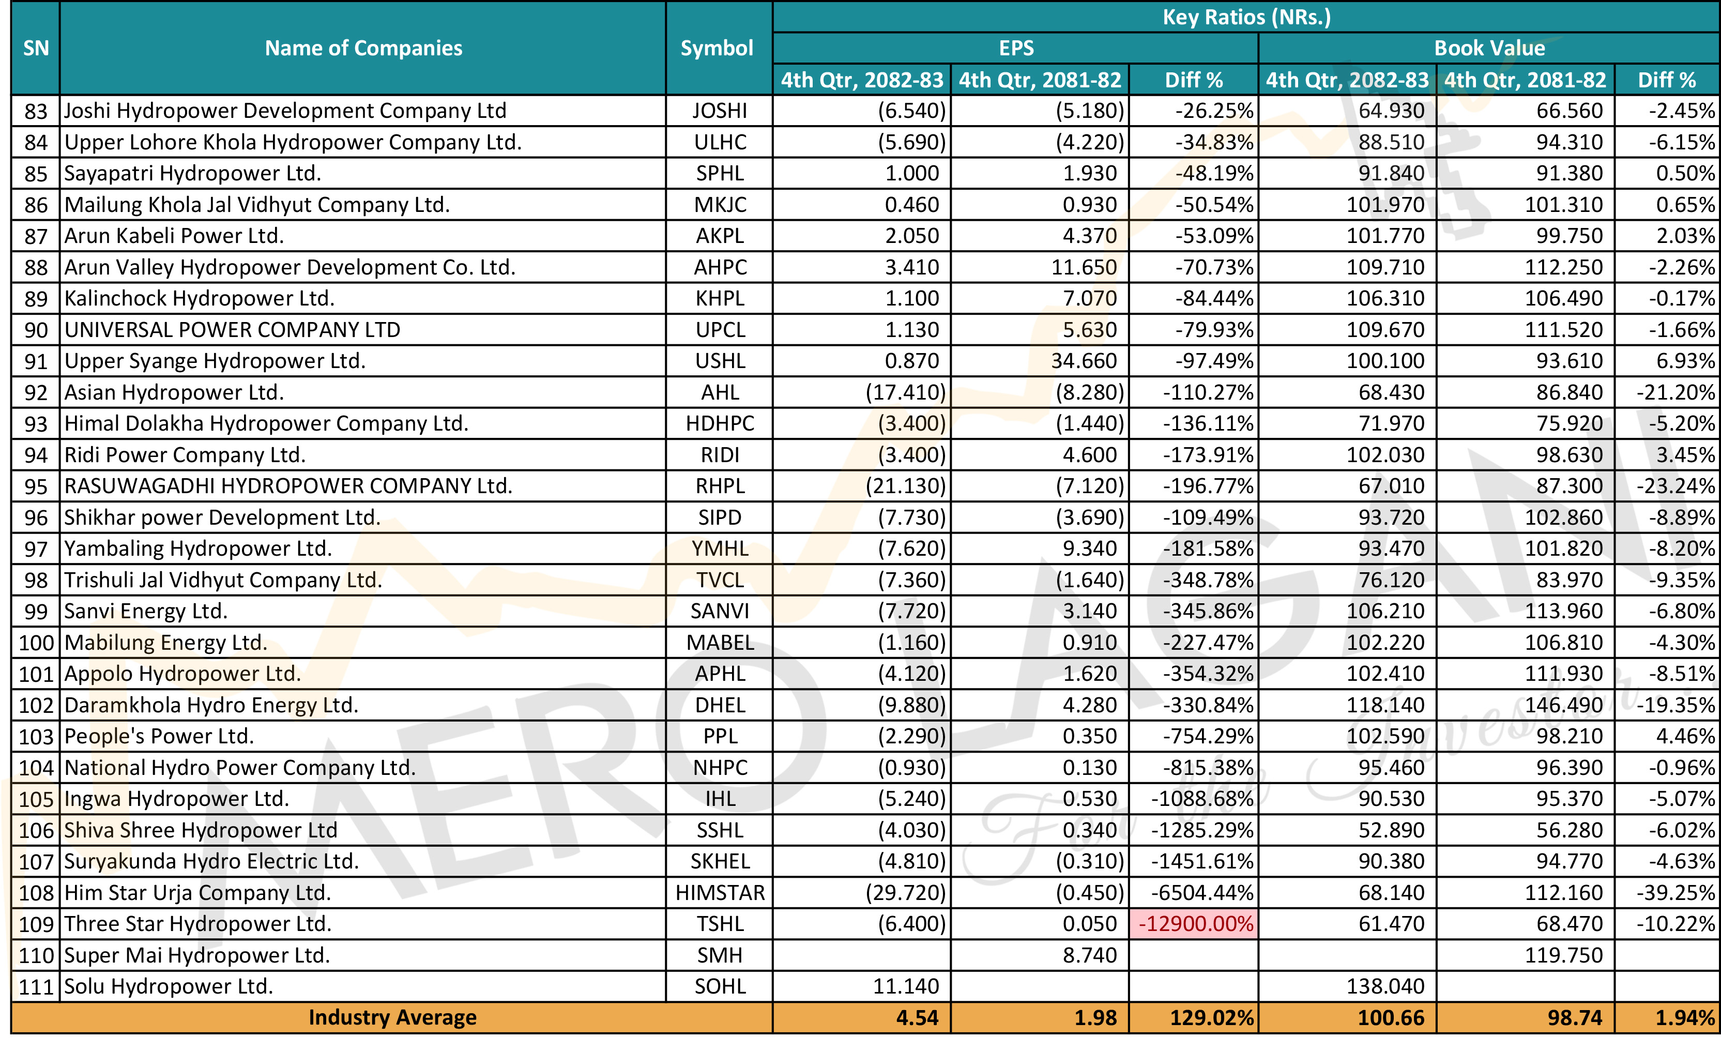Image resolution: width=1721 pixels, height=1038 pixels.
Task: Click the '4th Qtr, 2082-83' header under EPS
Action: [862, 80]
